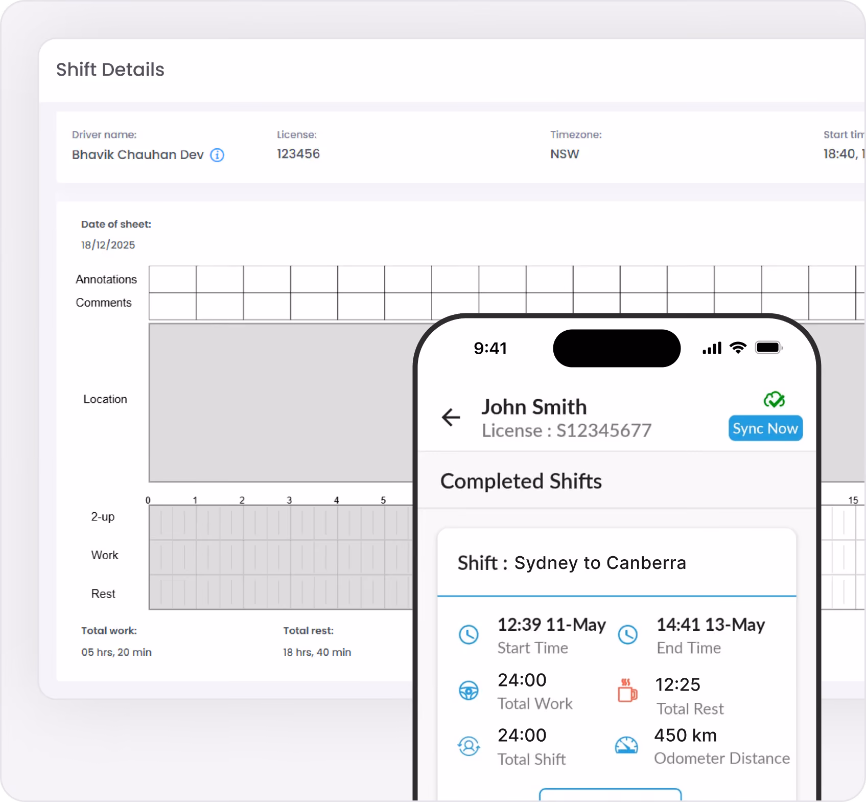
Task: Select the Shift Details heading
Action: (110, 70)
